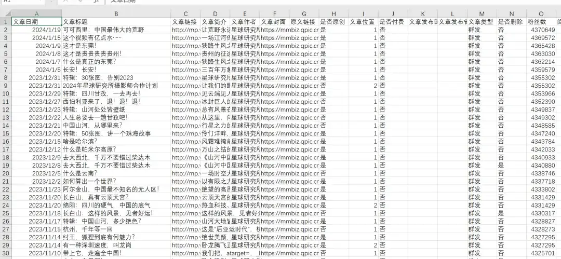Click the select-all corner of the sheet

6,14
